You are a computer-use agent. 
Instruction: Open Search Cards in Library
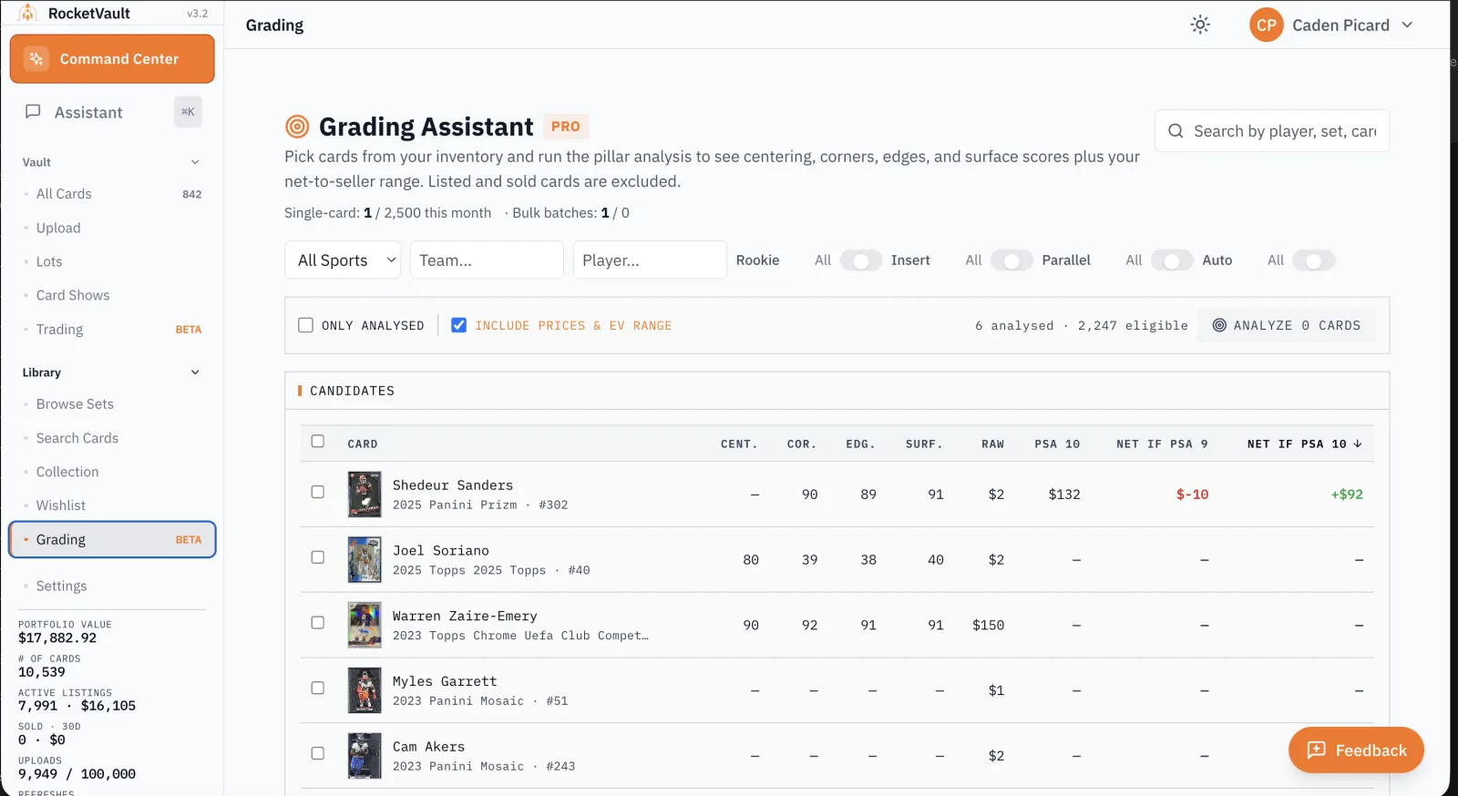(x=112, y=438)
